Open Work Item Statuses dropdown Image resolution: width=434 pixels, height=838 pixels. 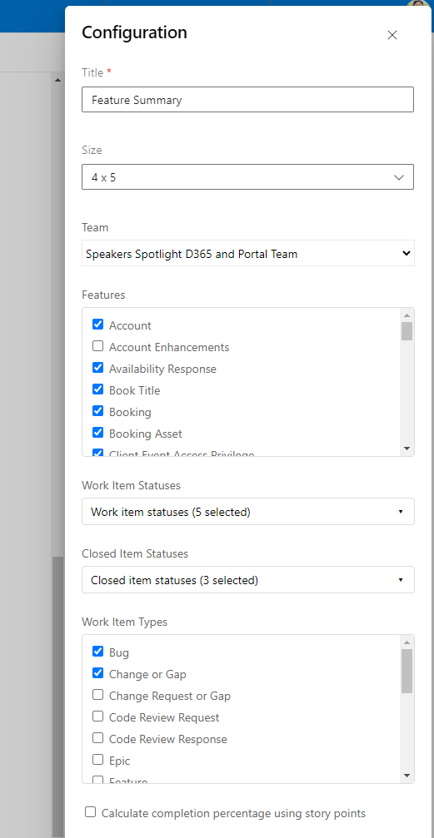[x=247, y=512]
